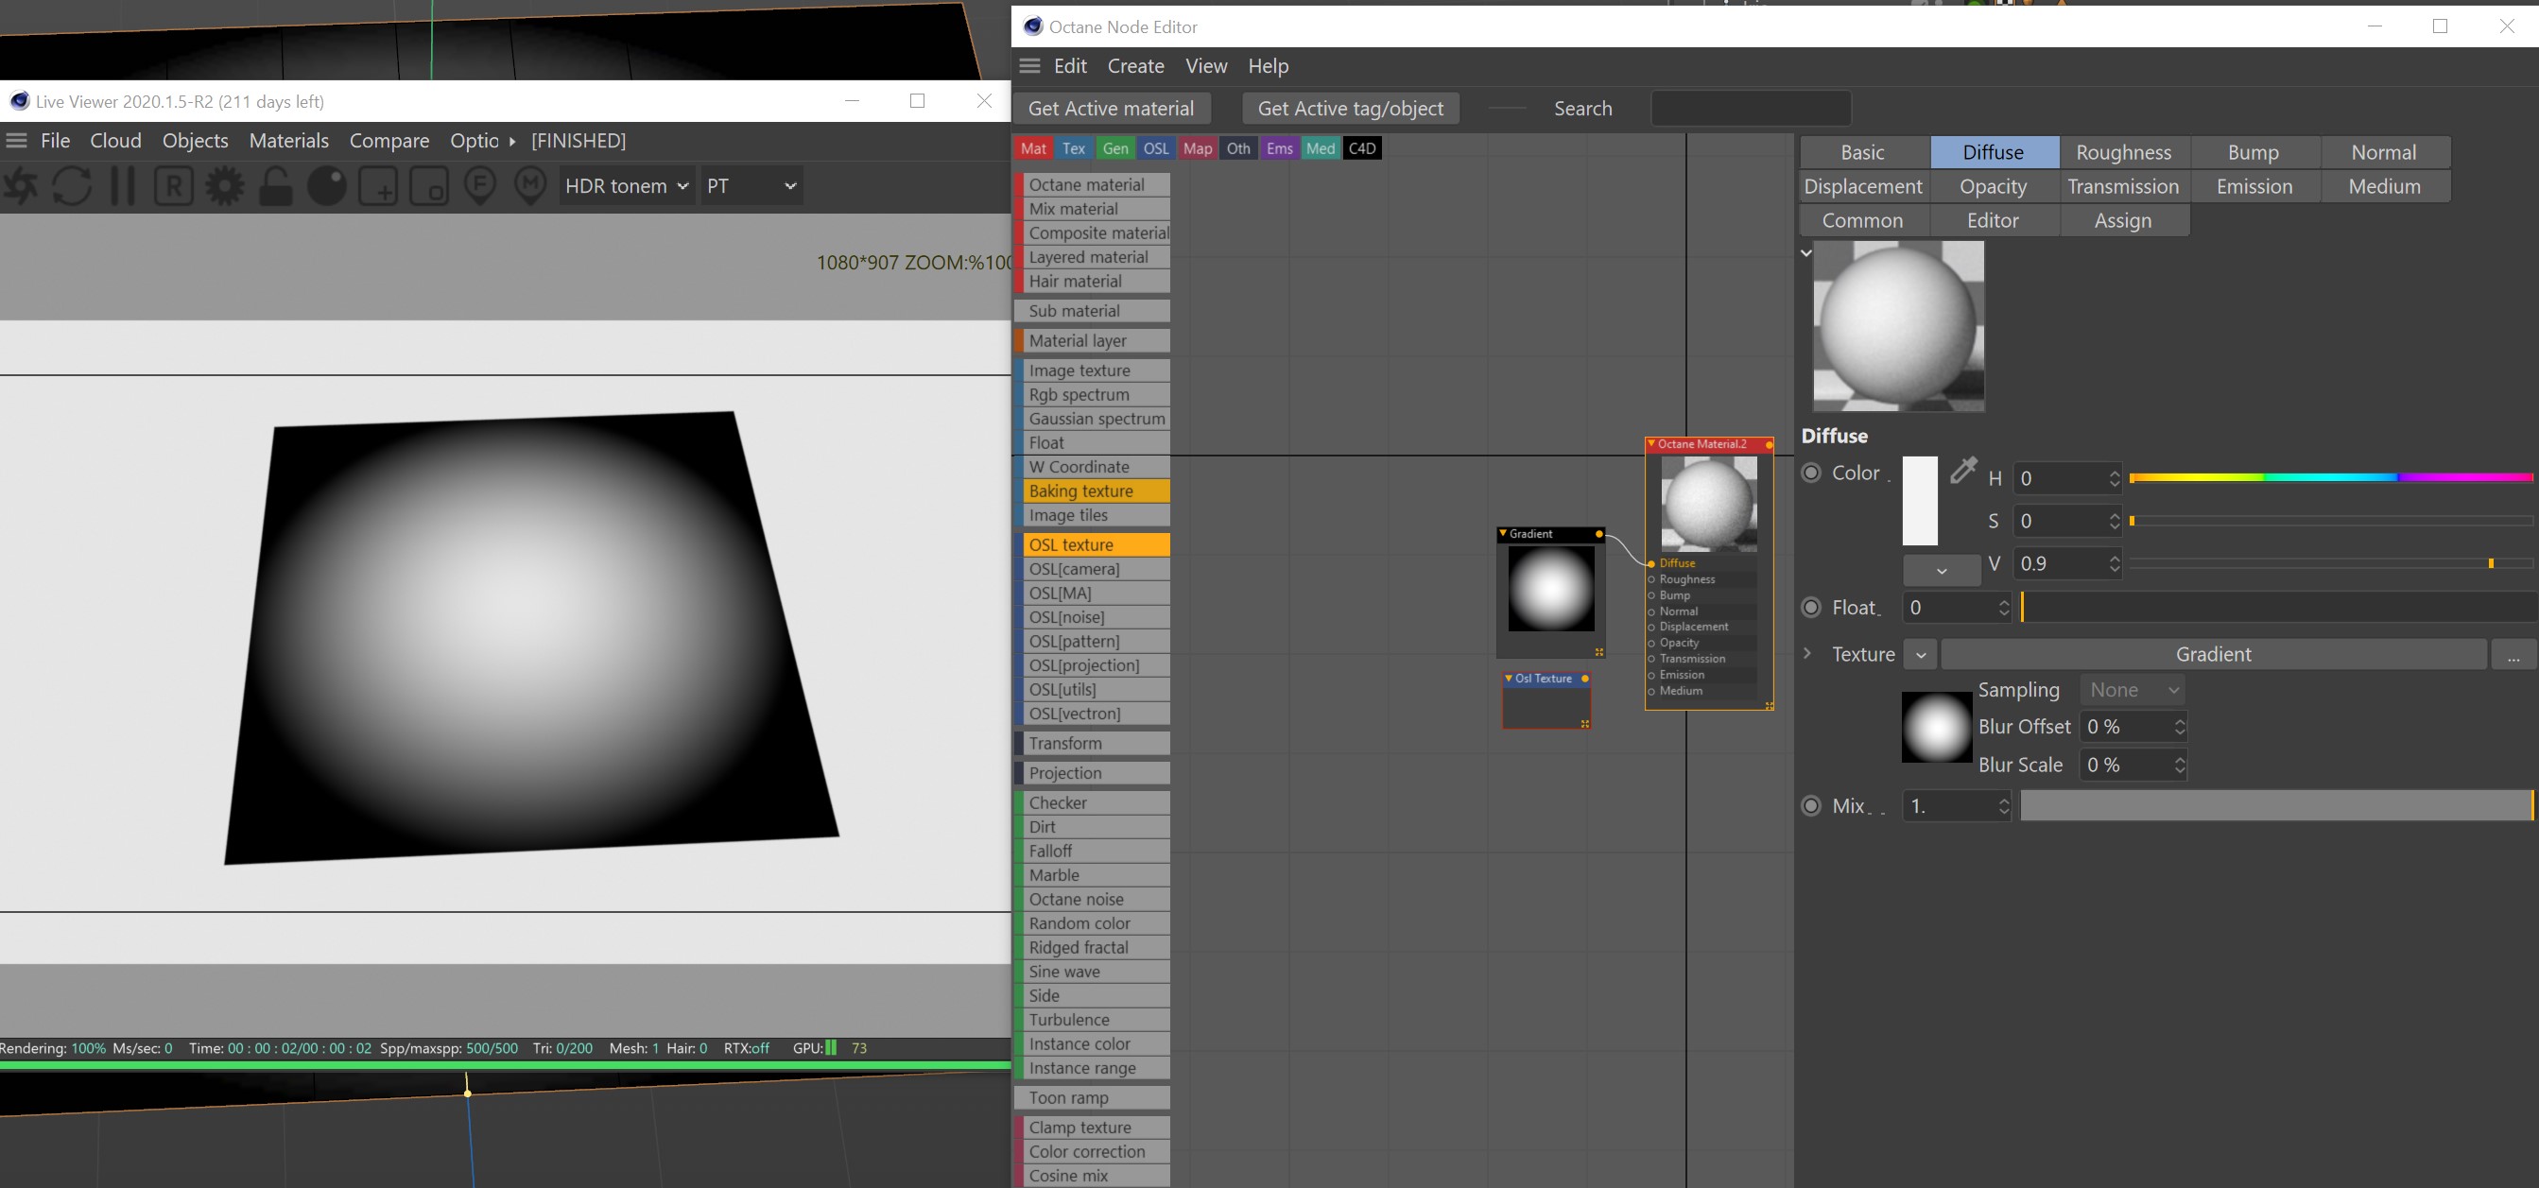
Task: Switch to the Roughness tab
Action: point(2123,152)
